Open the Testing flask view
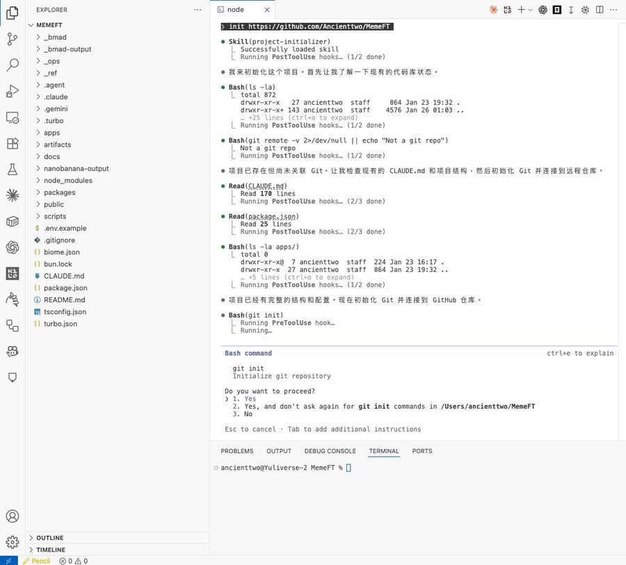This screenshot has width=626, height=565. [13, 169]
